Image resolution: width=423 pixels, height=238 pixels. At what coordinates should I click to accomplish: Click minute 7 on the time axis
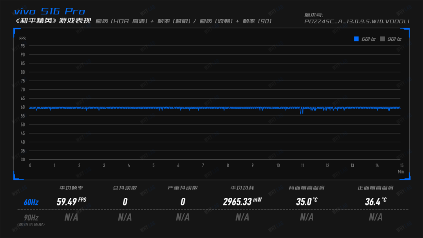coord(203,166)
